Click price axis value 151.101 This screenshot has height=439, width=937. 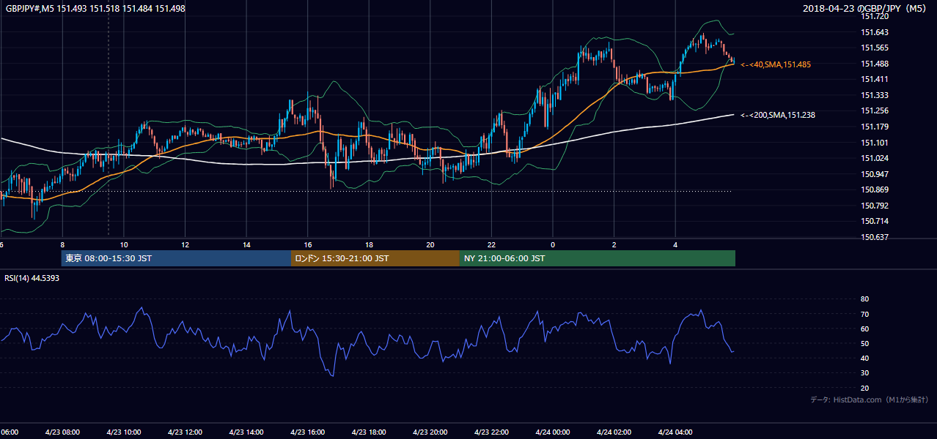pos(874,143)
